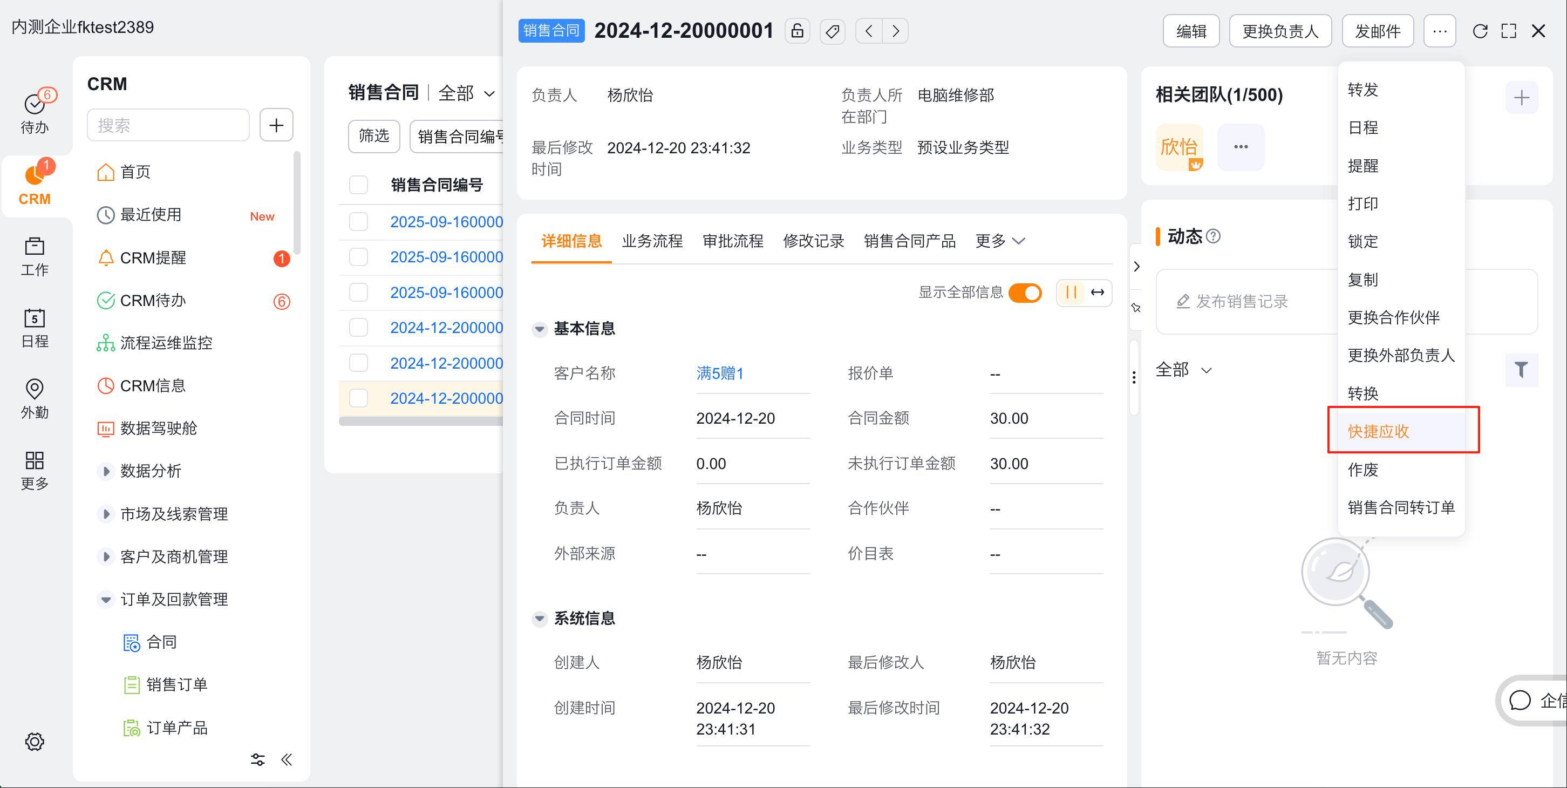Expand 数据分析 tree node
Viewport: 1567px width, 788px height.
(x=106, y=471)
